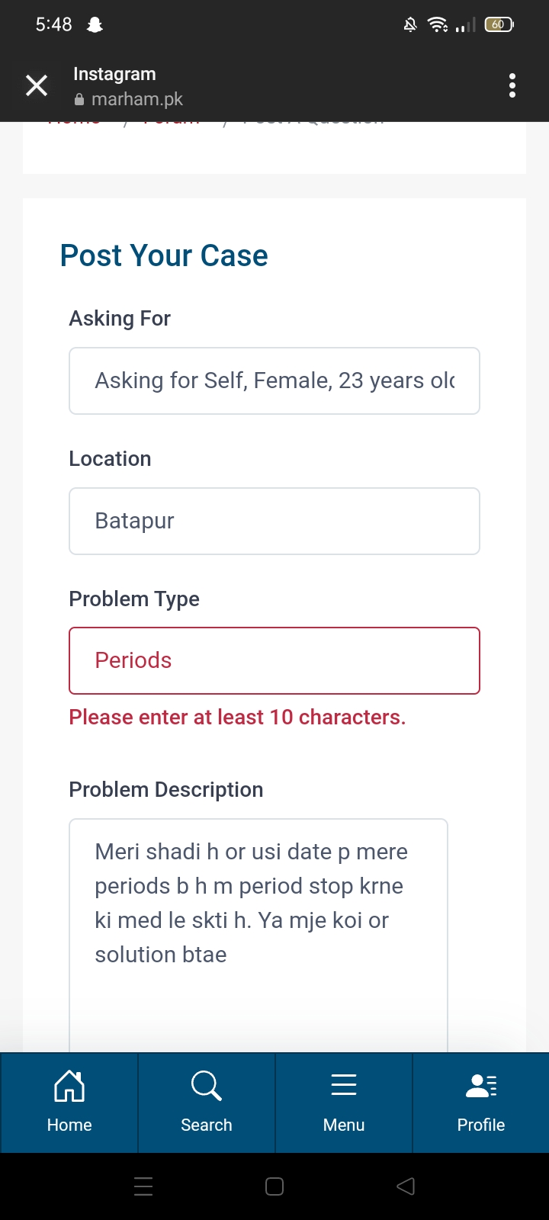The image size is (549, 1220).
Task: Close the in-app browser with X
Action: (x=37, y=85)
